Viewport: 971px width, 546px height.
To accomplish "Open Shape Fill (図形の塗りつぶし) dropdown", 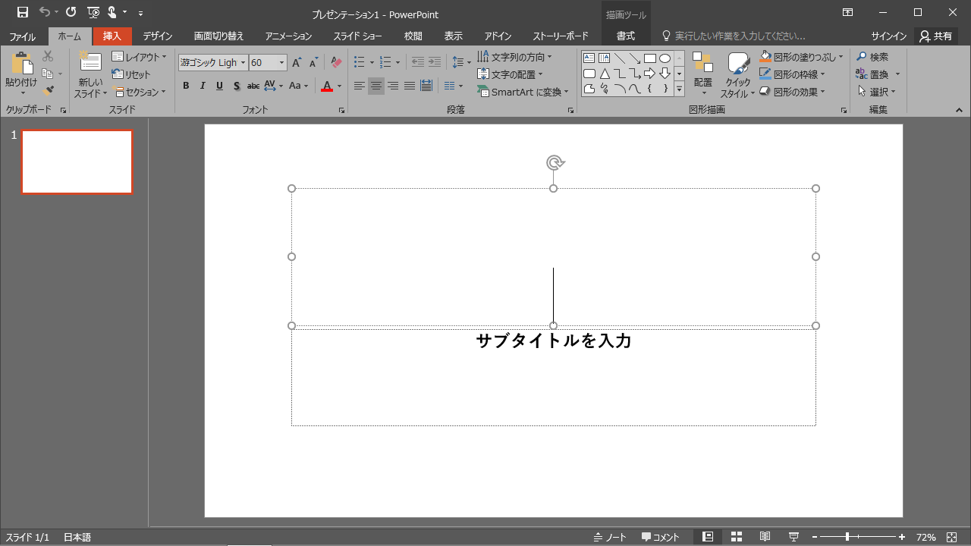I will coord(802,57).
